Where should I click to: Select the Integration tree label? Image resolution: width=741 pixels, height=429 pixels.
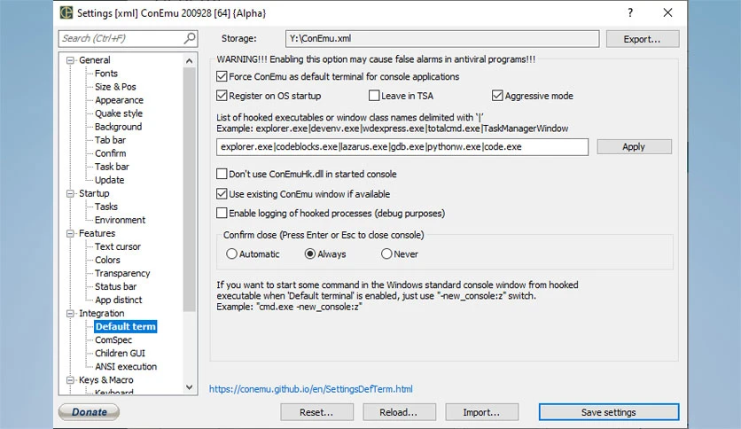click(102, 313)
